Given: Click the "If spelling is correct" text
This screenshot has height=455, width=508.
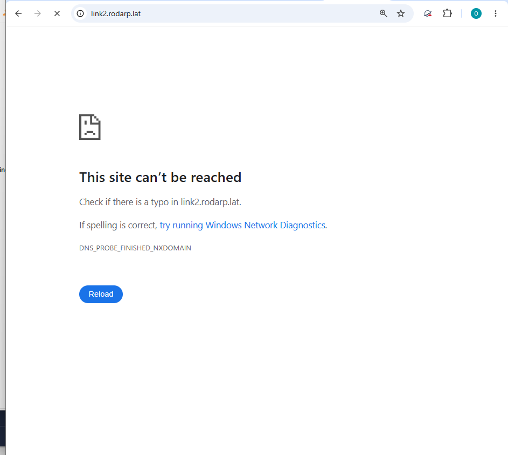Looking at the screenshot, I should point(118,225).
